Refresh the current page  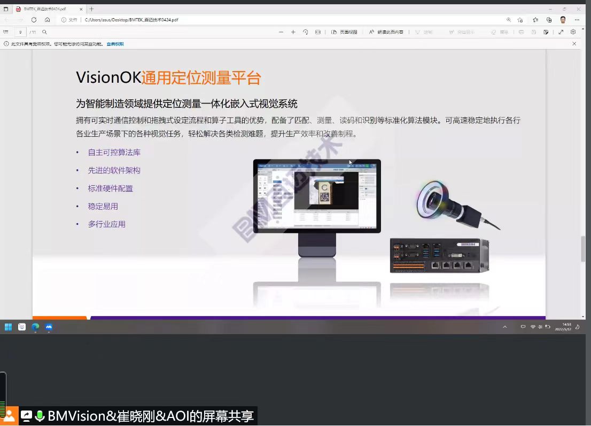(x=34, y=20)
